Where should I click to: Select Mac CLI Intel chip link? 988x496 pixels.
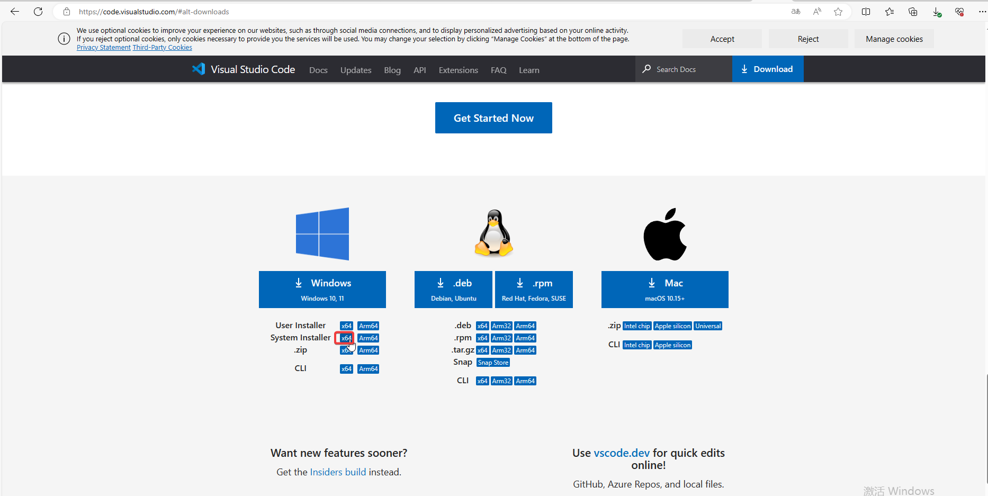pos(637,345)
